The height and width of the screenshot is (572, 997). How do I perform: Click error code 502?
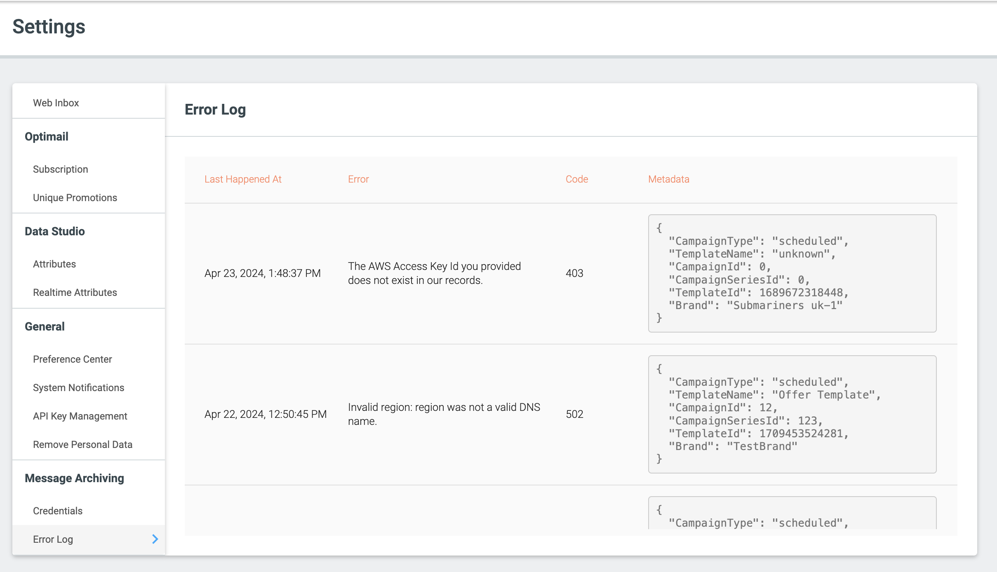click(x=574, y=414)
